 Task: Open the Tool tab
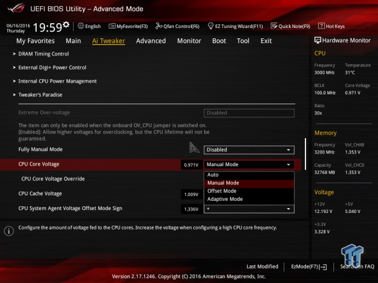pos(243,41)
